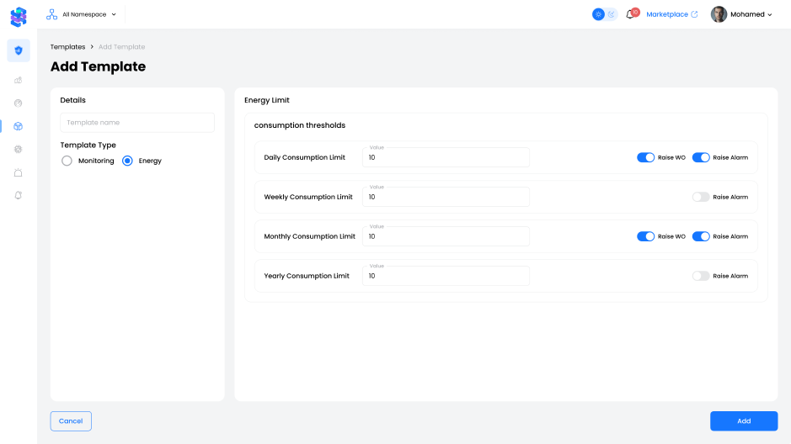Screen dimensions: 791x444
Task: Open the chip processor icon in sidebar
Action: click(19, 149)
